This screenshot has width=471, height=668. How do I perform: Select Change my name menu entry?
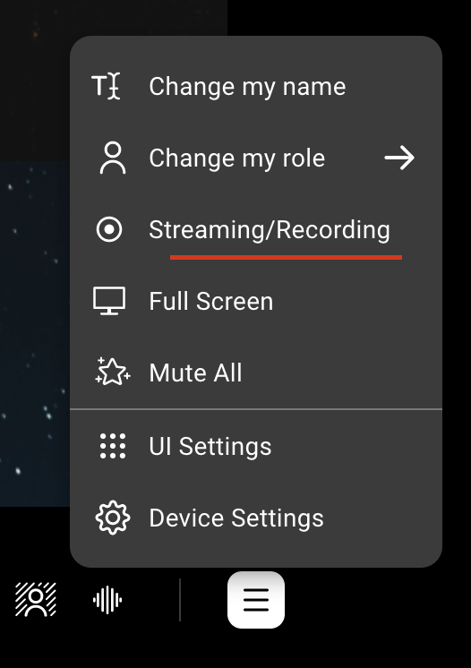256,87
